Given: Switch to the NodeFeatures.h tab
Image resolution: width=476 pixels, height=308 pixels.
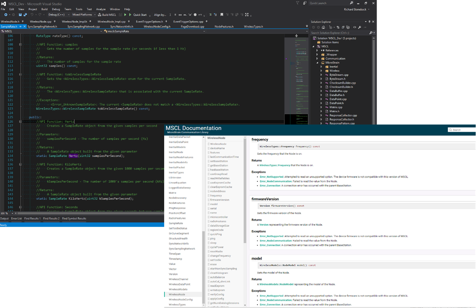Looking at the screenshot, I should [224, 27].
